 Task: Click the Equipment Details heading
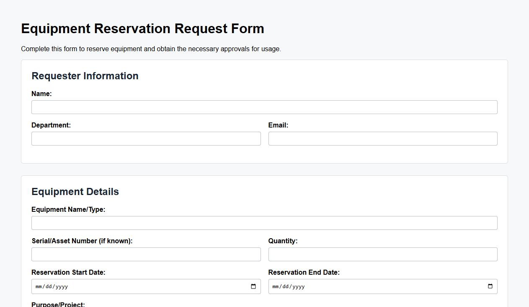(x=75, y=191)
